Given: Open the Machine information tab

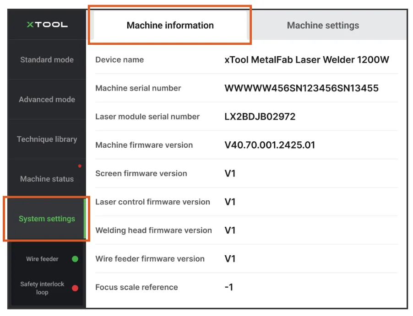Looking at the screenshot, I should (x=170, y=25).
